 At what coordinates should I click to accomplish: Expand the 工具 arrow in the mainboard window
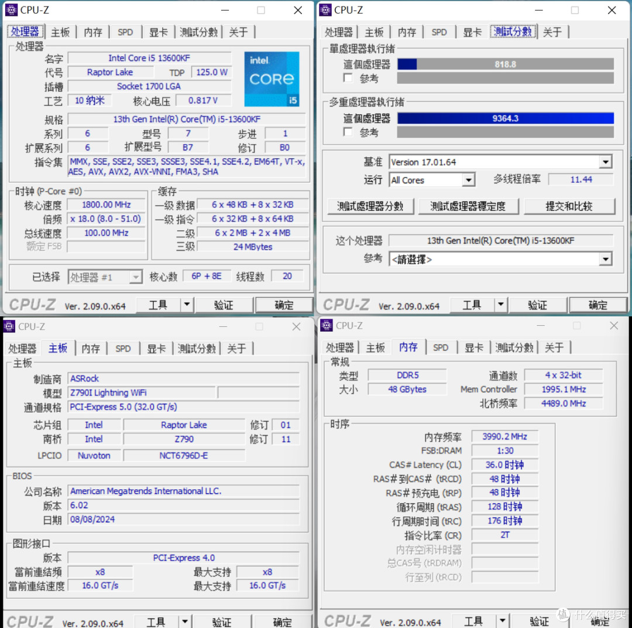click(184, 622)
